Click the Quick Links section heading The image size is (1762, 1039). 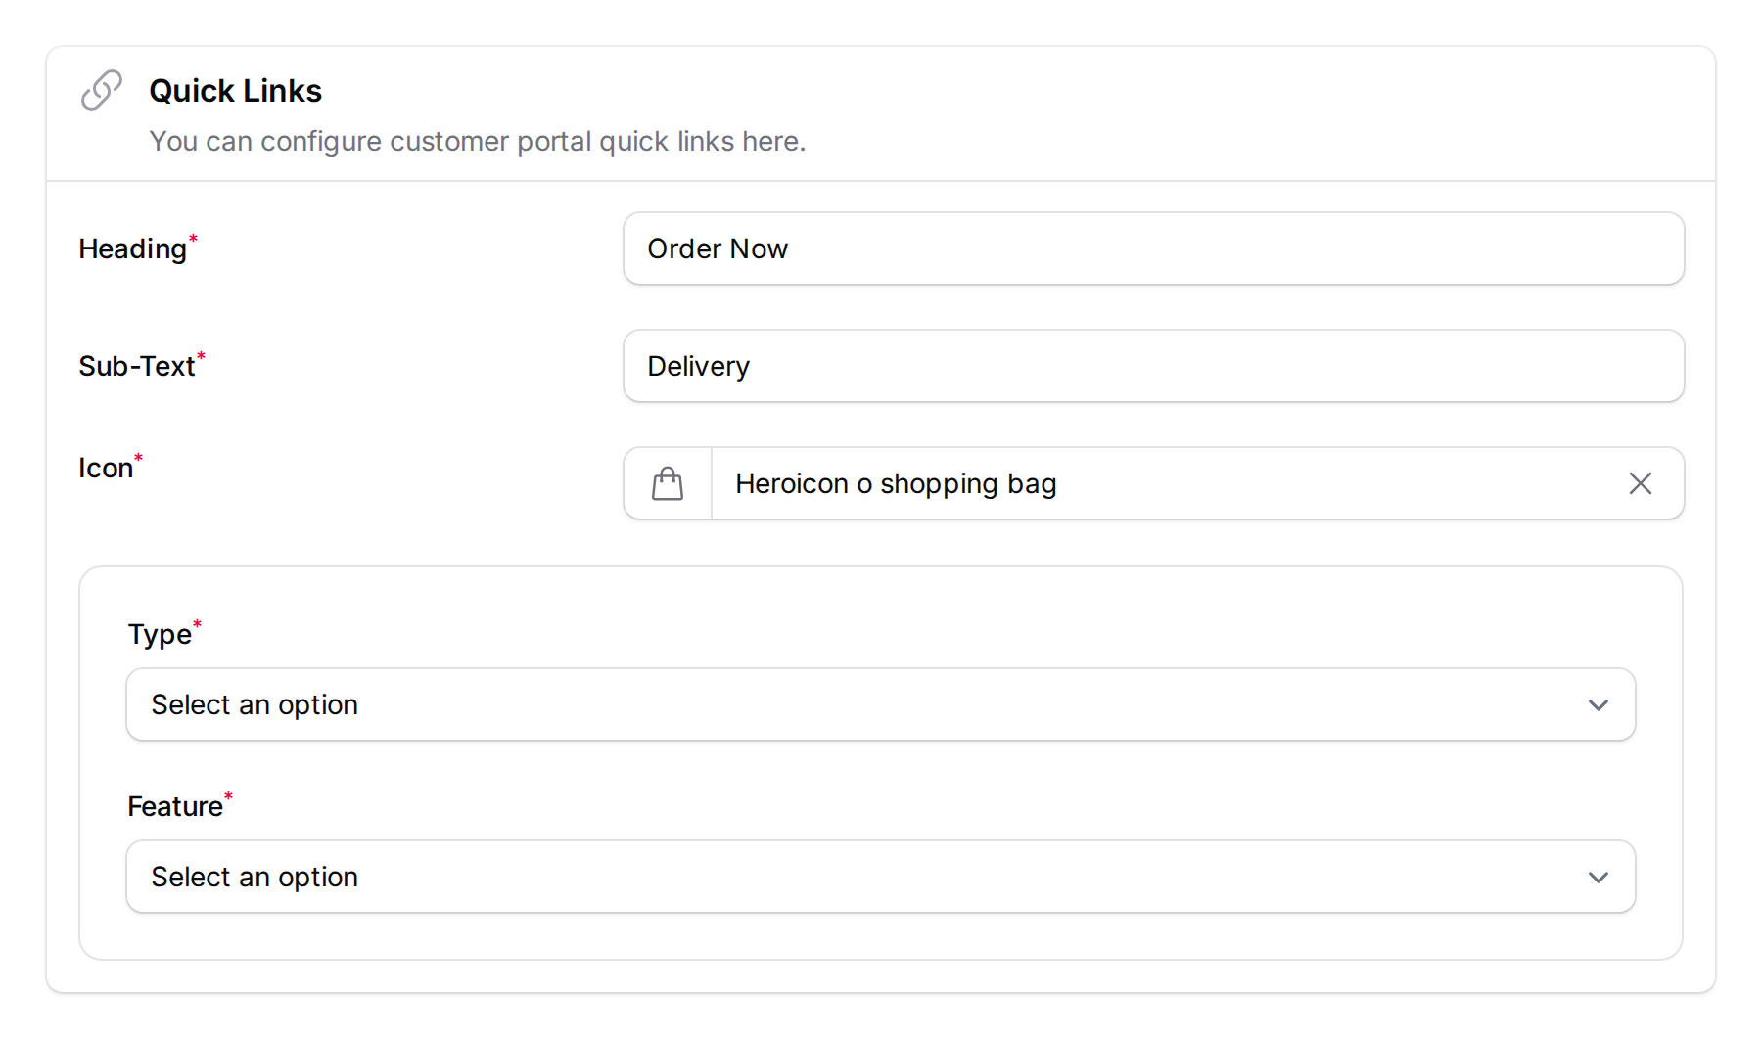tap(235, 90)
